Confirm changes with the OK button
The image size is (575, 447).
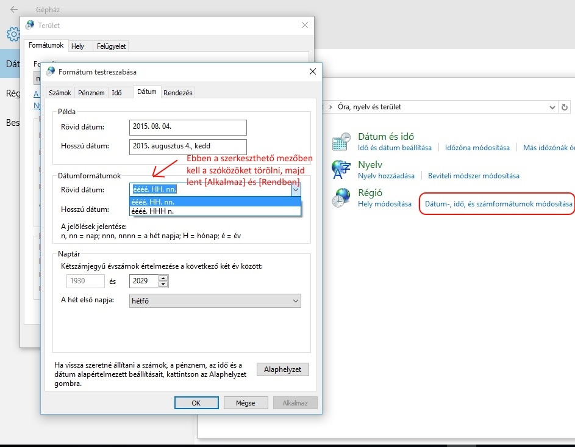[x=196, y=402]
